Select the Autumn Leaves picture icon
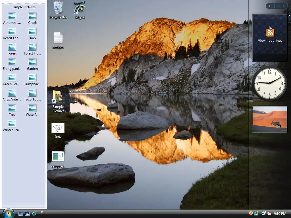This screenshot has height=218, width=291. pos(12,18)
